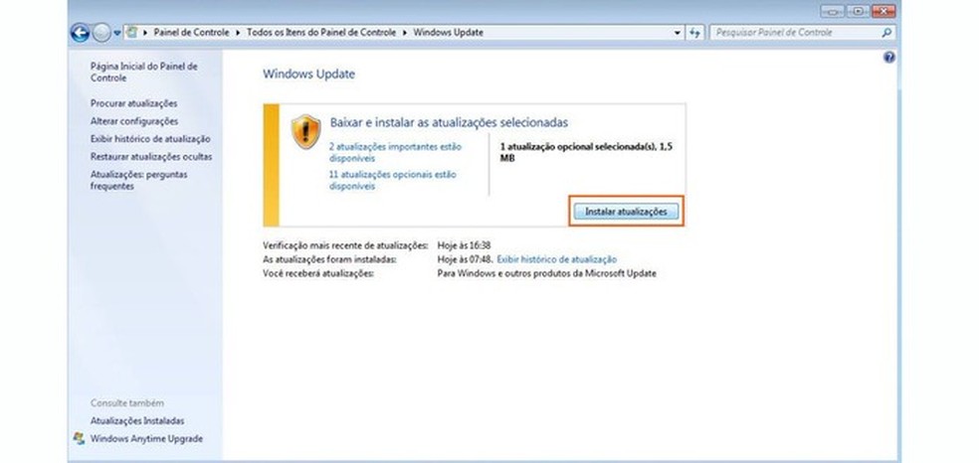Focus the Pesquisar Painel de Controle search box
The width and height of the screenshot is (979, 463).
coord(802,33)
